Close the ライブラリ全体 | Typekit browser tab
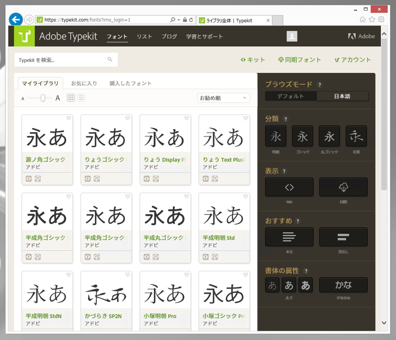The image size is (396, 340). click(268, 20)
